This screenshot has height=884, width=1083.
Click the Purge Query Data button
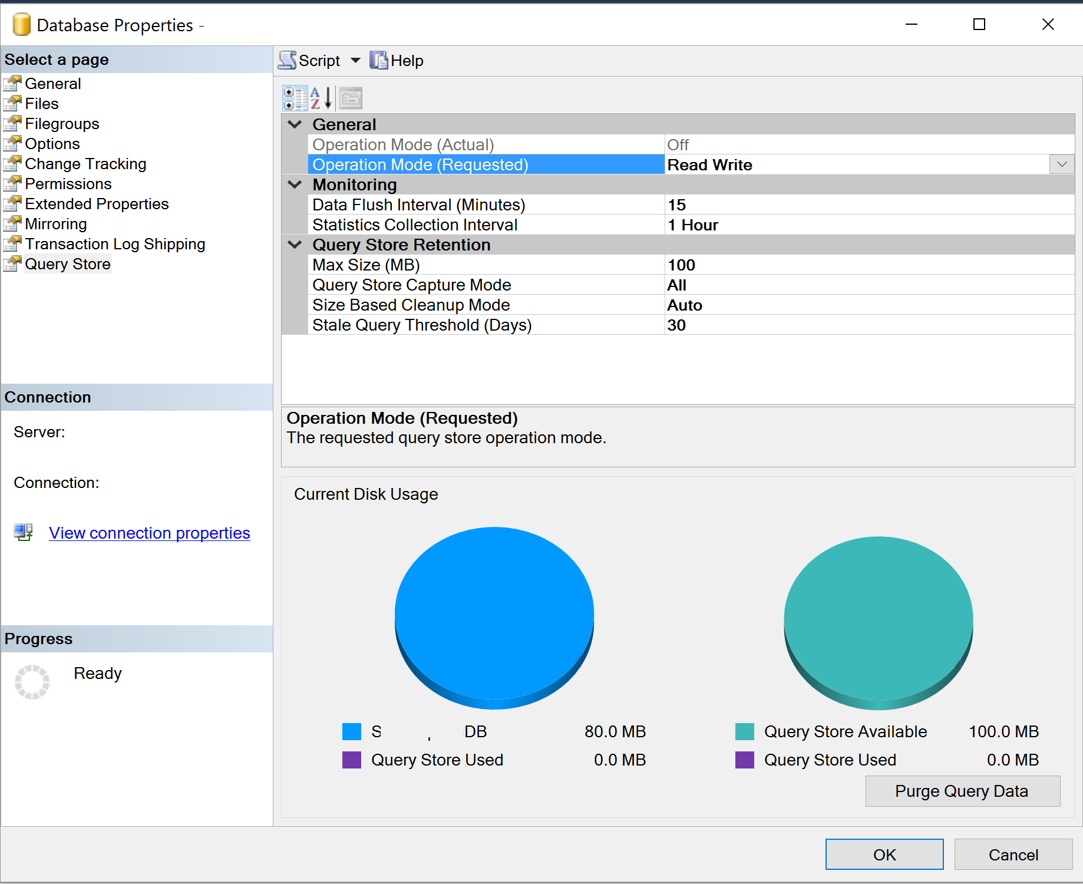(x=962, y=791)
